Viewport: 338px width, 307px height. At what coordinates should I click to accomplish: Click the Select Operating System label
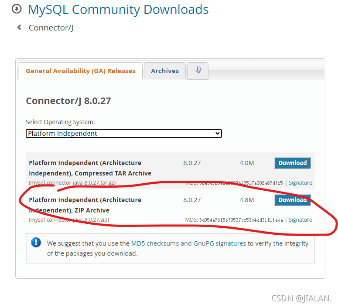[60, 122]
